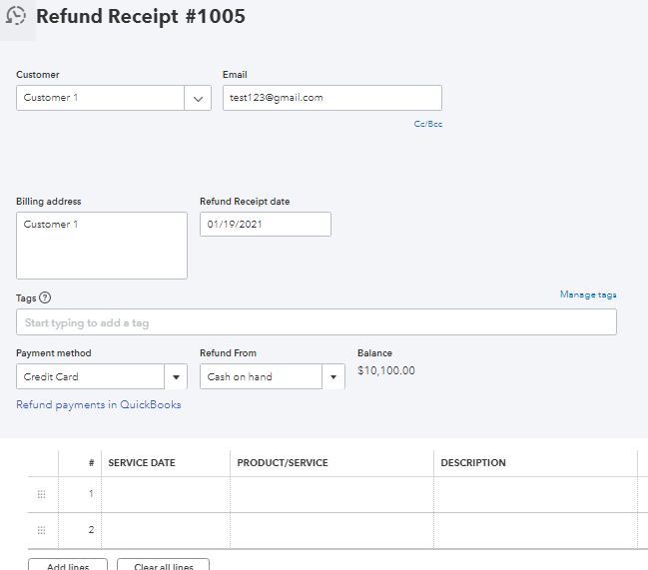Click the Tags input field
This screenshot has width=648, height=570.
point(317,322)
